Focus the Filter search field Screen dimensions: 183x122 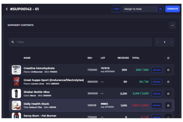tap(81, 42)
